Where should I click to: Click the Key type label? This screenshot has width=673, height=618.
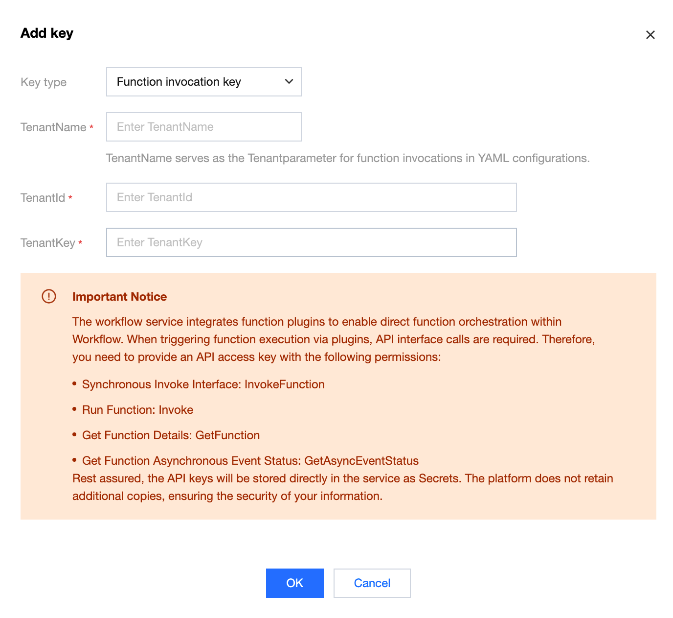pyautogui.click(x=44, y=82)
